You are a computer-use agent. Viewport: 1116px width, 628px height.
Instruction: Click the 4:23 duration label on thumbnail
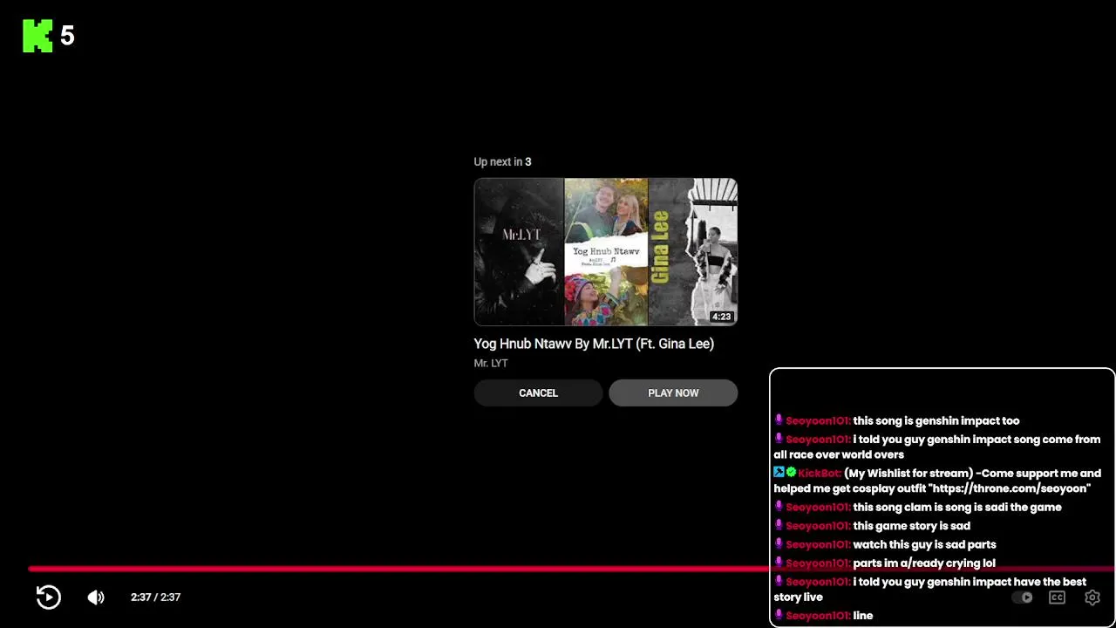(x=721, y=317)
